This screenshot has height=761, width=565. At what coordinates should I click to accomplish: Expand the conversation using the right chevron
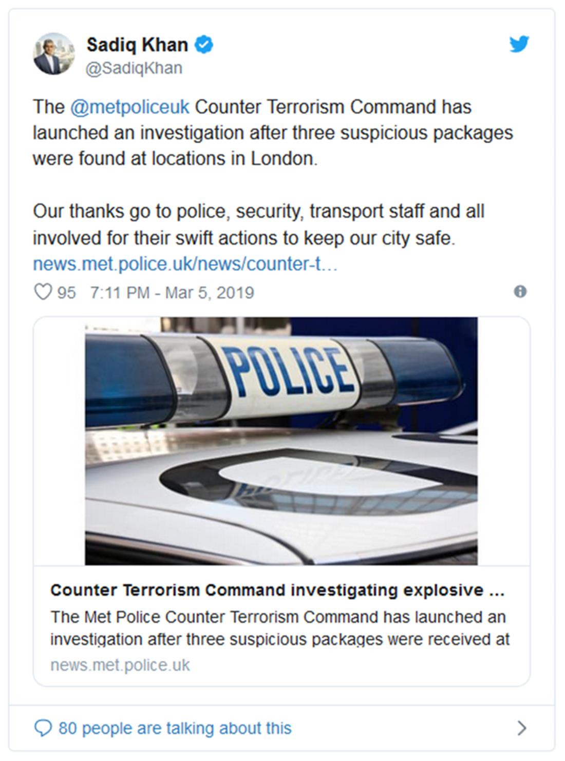521,728
